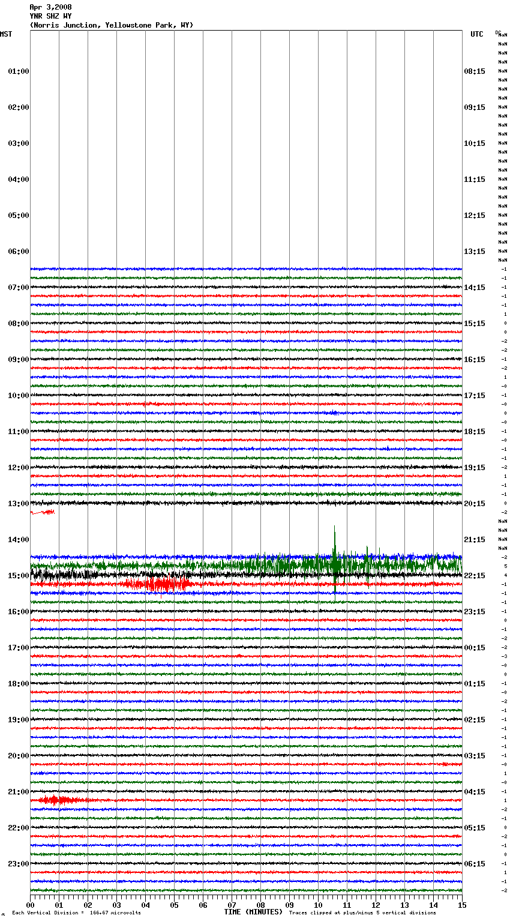Select the '03:00' MST time label
510x921 pixels.
(x=19, y=143)
